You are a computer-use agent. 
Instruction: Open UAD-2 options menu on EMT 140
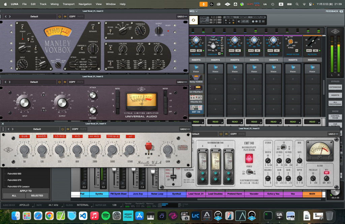coord(334,134)
